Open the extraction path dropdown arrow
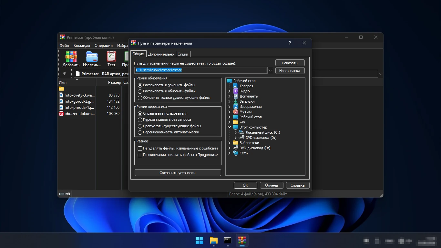Screen dimensions: 441x248 (x=271, y=70)
